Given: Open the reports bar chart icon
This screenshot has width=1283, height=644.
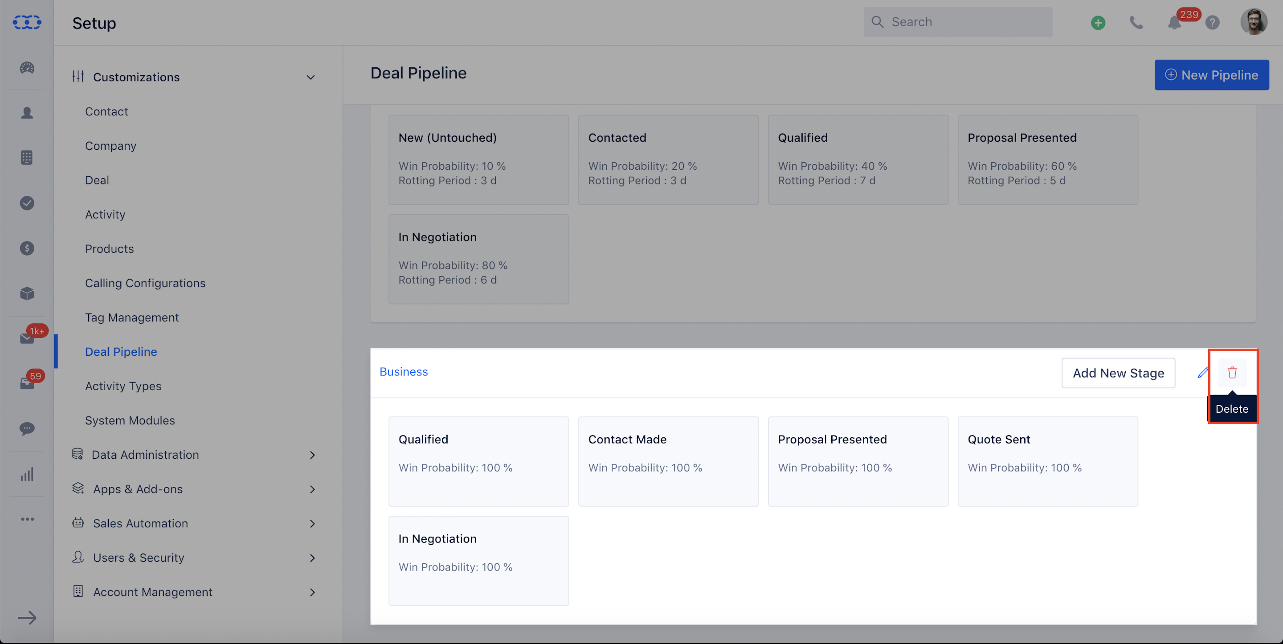Looking at the screenshot, I should coord(27,474).
